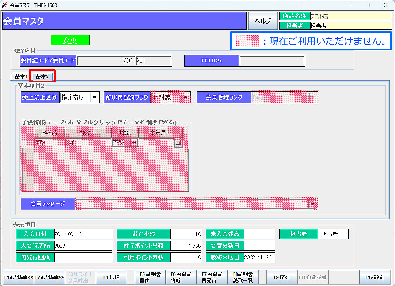Click F6 会員証情報 button
This screenshot has width=395, height=286.
[x=181, y=277]
